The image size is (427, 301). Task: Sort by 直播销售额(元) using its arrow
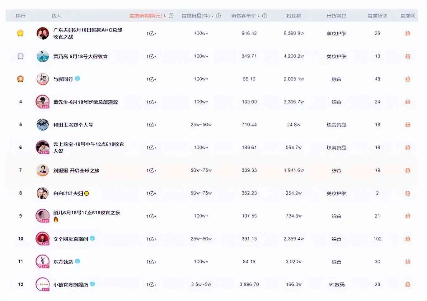click(x=165, y=16)
